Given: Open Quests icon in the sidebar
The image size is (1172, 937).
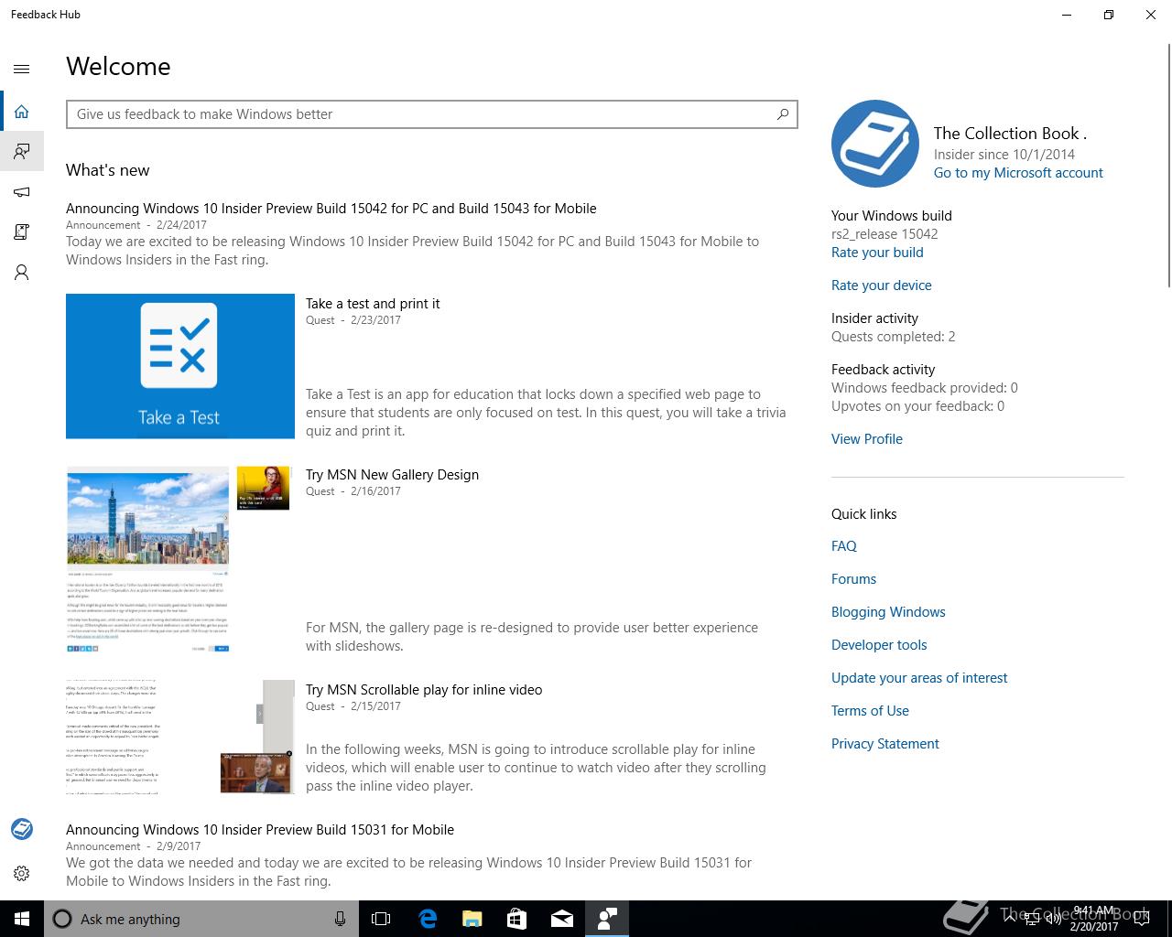Looking at the screenshot, I should pyautogui.click(x=22, y=232).
